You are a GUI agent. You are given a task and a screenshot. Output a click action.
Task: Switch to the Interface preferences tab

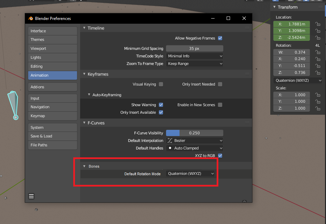click(53, 31)
